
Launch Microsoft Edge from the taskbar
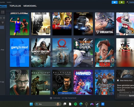(81, 104)
